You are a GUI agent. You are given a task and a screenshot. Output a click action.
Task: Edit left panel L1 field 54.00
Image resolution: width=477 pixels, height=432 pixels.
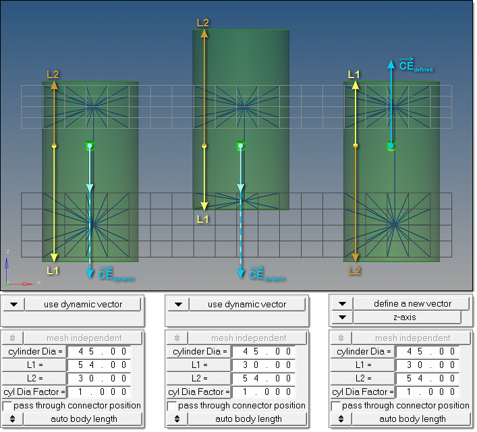(x=99, y=365)
